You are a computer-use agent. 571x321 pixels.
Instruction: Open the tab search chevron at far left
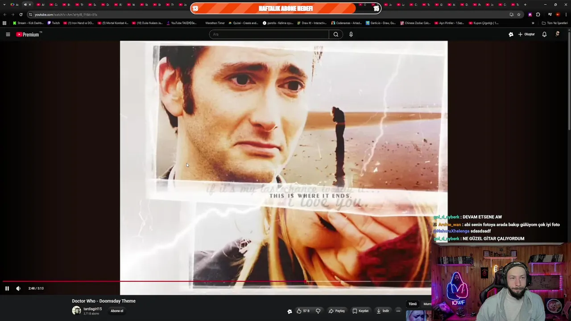(x=4, y=4)
